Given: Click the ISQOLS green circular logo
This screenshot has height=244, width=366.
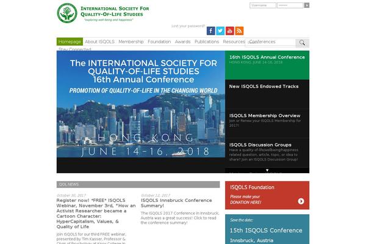Looking at the screenshot, I should pyautogui.click(x=67, y=13).
